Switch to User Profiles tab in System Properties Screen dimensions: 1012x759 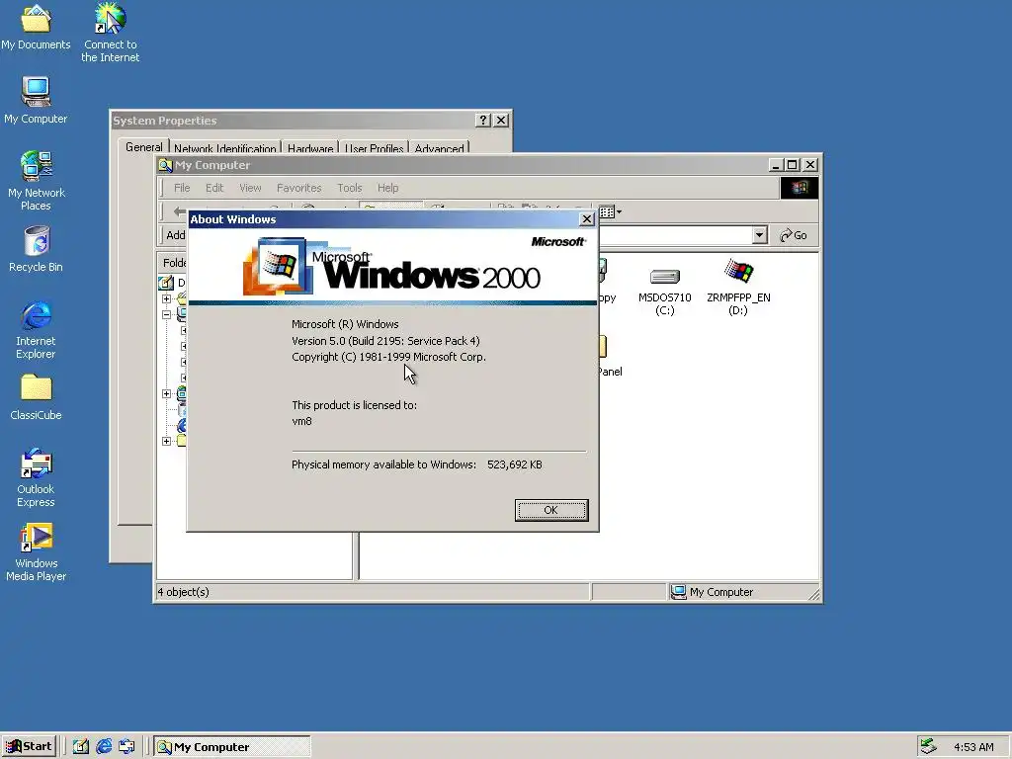[x=374, y=148]
